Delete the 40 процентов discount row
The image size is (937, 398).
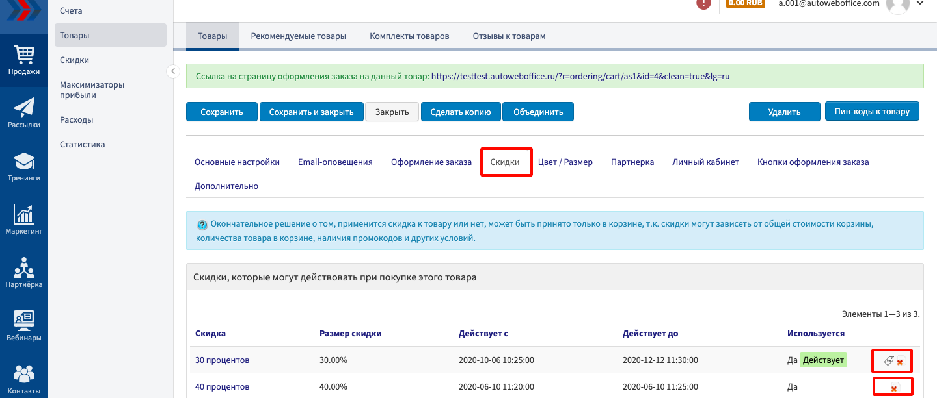click(894, 388)
